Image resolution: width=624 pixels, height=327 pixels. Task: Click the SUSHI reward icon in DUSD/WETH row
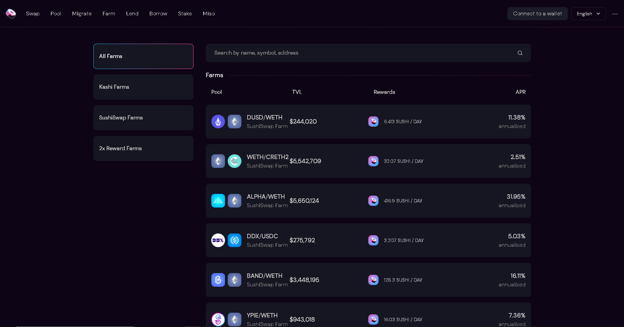[x=373, y=122]
